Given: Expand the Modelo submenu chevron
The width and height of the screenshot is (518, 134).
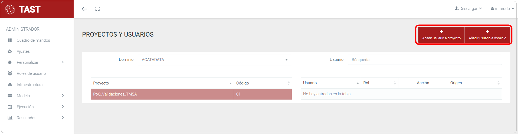Looking at the screenshot, I should (x=63, y=96).
